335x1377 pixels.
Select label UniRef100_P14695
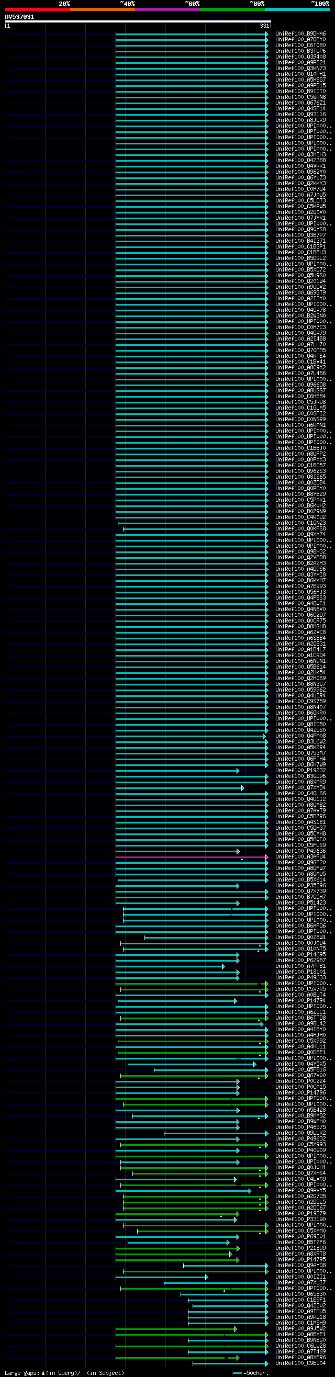pyautogui.click(x=301, y=955)
